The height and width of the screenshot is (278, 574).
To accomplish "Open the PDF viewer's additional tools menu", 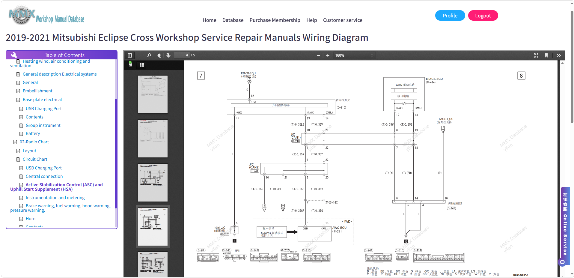I will [559, 55].
